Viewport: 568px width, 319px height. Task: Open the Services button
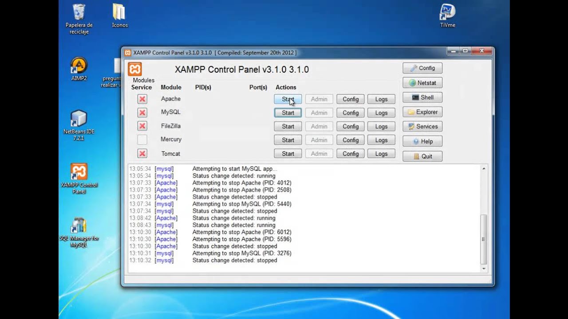pos(422,126)
